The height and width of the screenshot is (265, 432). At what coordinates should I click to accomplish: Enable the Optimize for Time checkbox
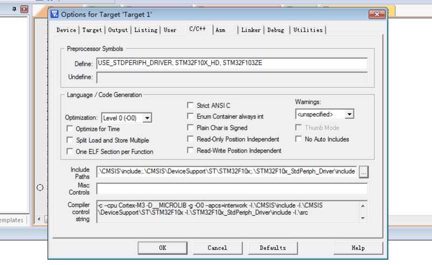point(70,129)
